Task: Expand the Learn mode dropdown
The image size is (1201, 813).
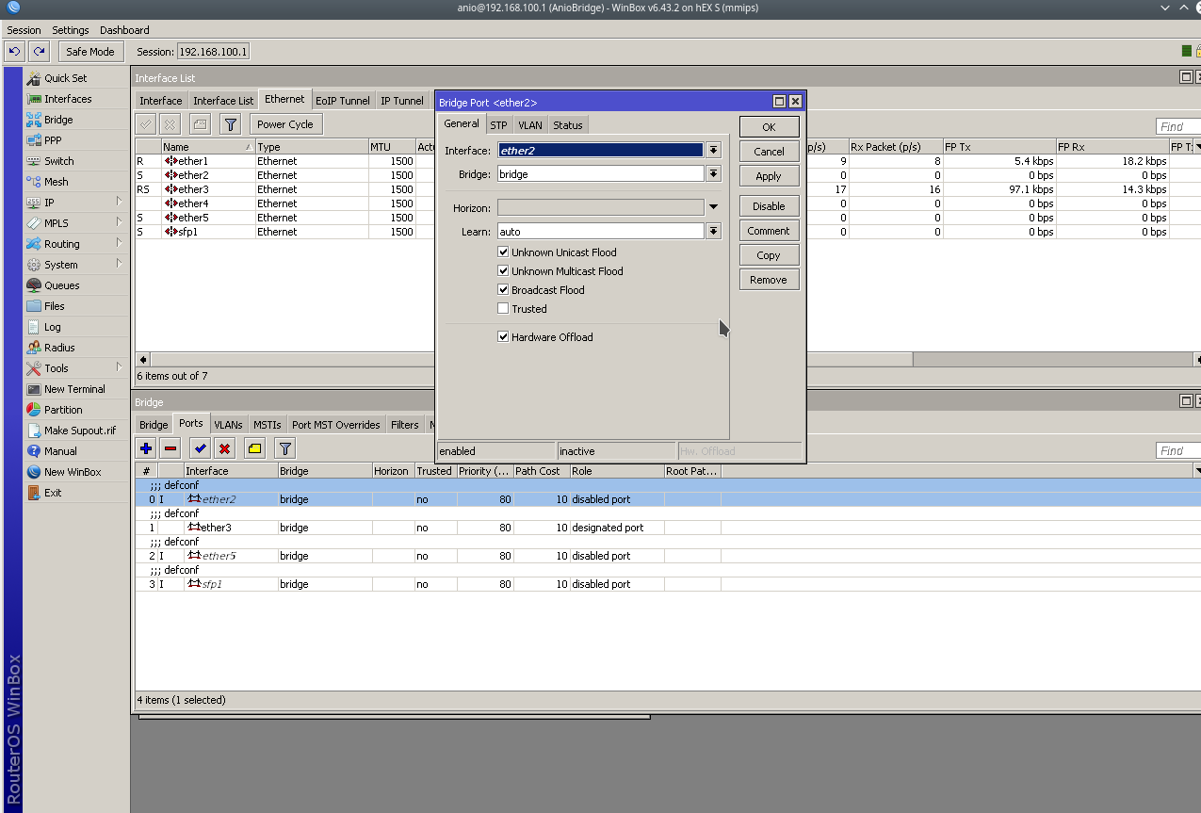Action: click(x=713, y=232)
